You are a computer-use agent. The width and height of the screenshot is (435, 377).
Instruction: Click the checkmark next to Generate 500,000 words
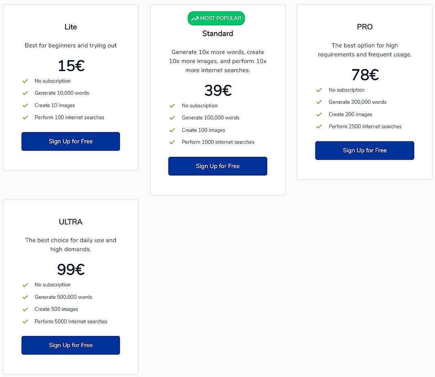pyautogui.click(x=25, y=297)
